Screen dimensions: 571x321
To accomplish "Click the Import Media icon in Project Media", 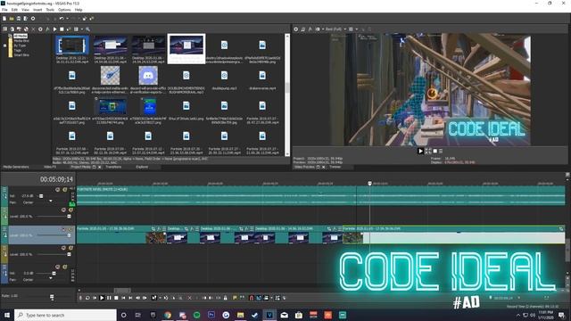I will [x=12, y=29].
